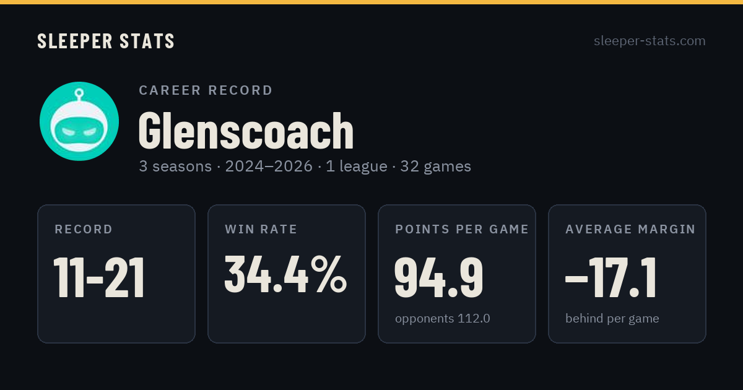The height and width of the screenshot is (390, 743).
Task: Click the 34.4% win rate value
Action: [x=285, y=274]
